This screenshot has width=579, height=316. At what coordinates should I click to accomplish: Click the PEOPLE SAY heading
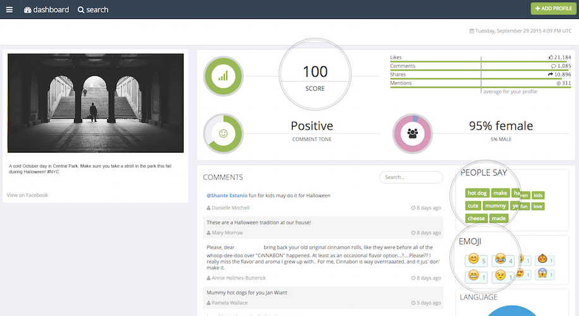pos(484,173)
